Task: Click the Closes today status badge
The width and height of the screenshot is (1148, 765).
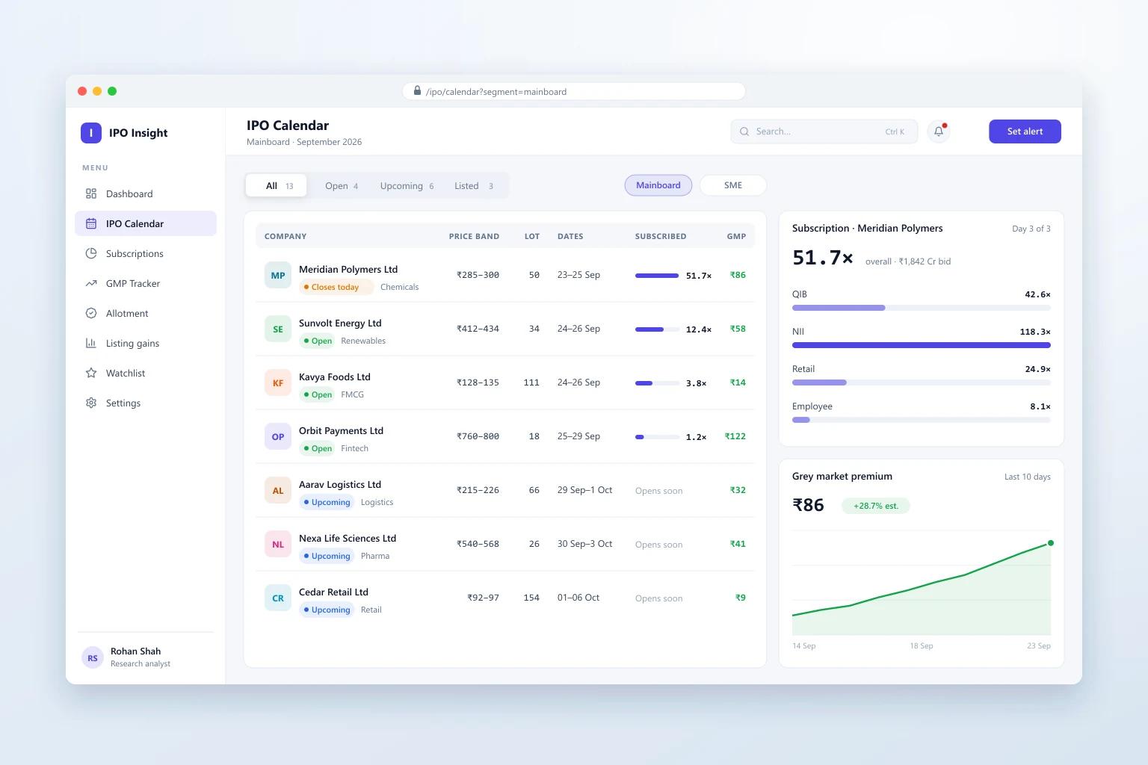Action: 336,287
